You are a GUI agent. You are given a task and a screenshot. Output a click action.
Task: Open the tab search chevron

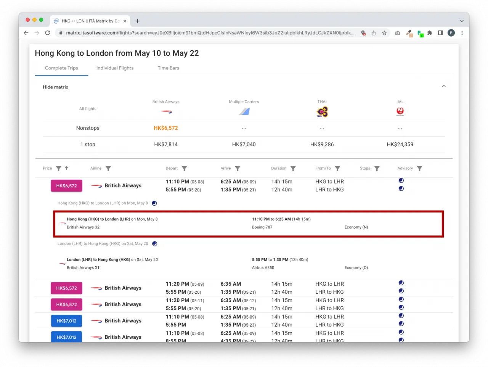tap(462, 21)
